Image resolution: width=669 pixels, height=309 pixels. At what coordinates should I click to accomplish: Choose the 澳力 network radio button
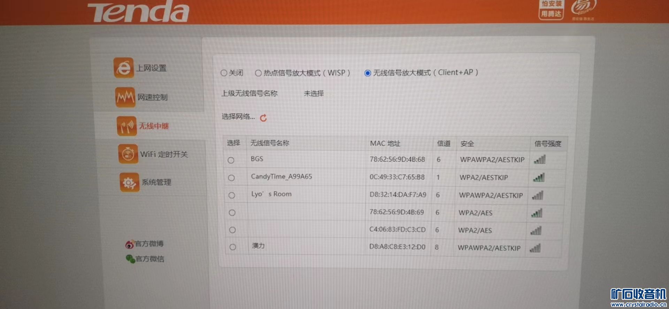coord(233,247)
